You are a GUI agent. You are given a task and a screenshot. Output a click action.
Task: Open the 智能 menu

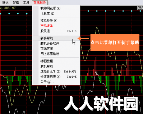pos(16,2)
